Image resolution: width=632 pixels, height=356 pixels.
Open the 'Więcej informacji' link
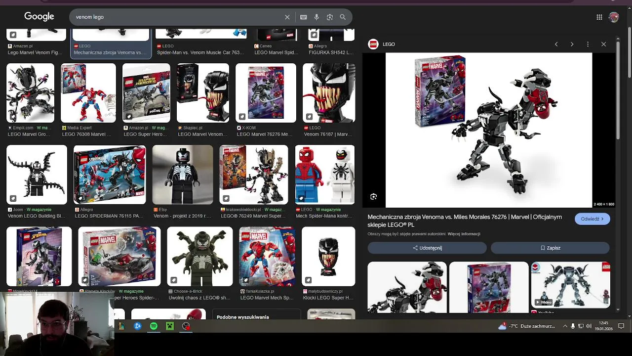(464, 234)
